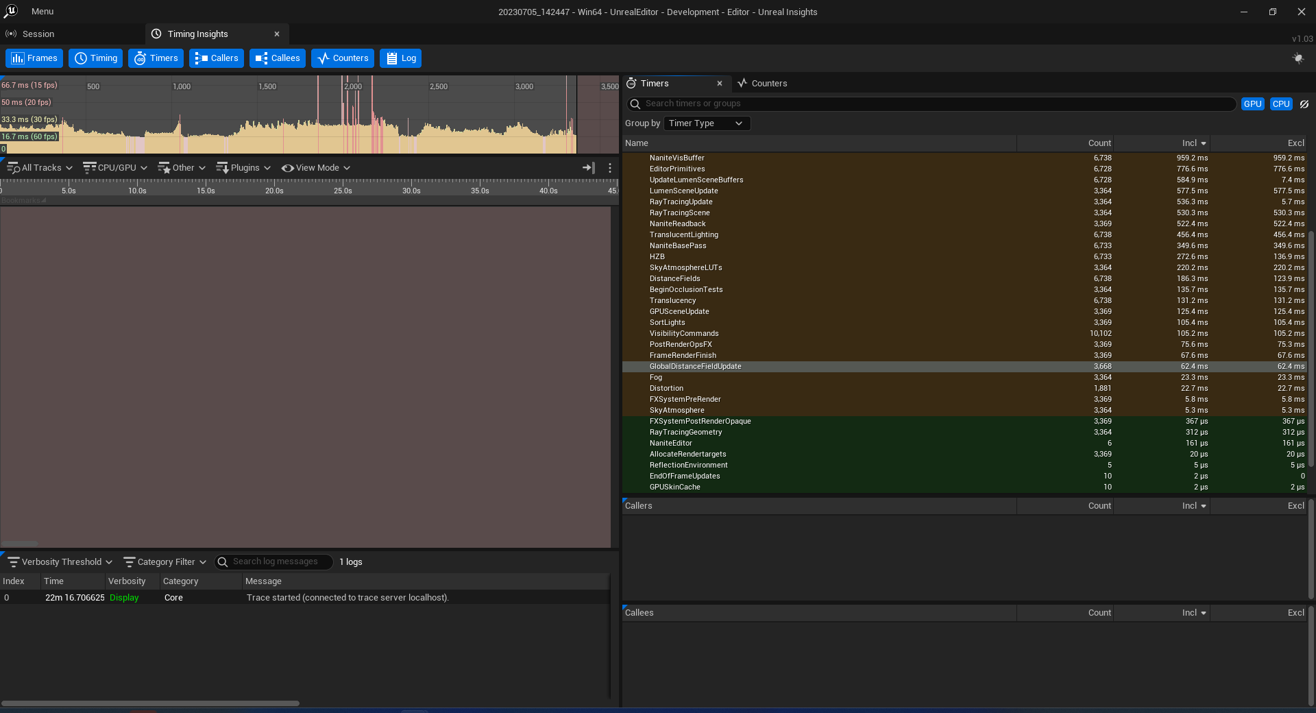The image size is (1316, 713).
Task: Open the debug bug icon at top right
Action: [x=1297, y=58]
